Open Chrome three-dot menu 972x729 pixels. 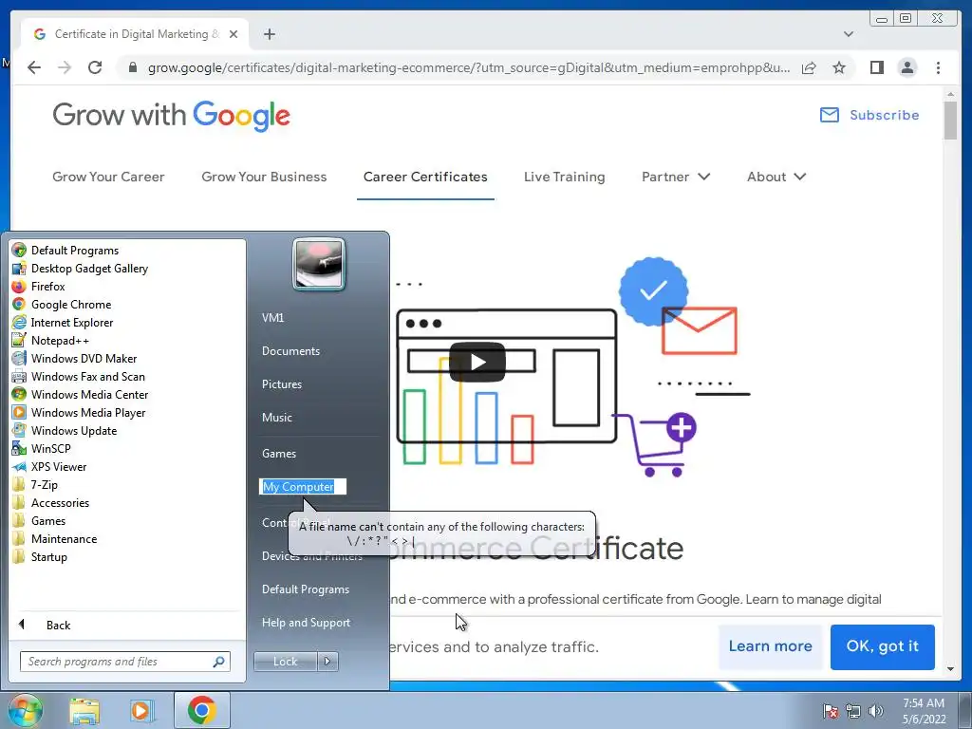(939, 67)
